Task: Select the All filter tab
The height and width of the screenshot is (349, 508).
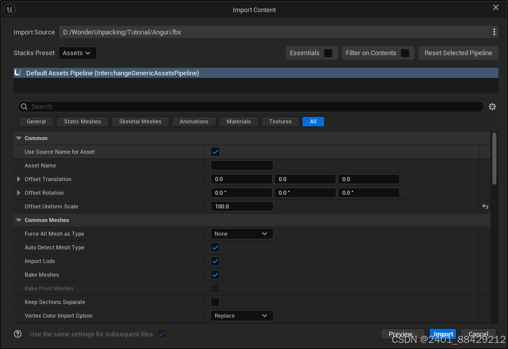Action: (313, 121)
